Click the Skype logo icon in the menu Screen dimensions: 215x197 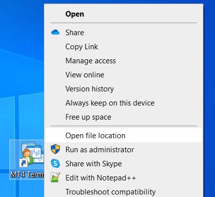55,163
